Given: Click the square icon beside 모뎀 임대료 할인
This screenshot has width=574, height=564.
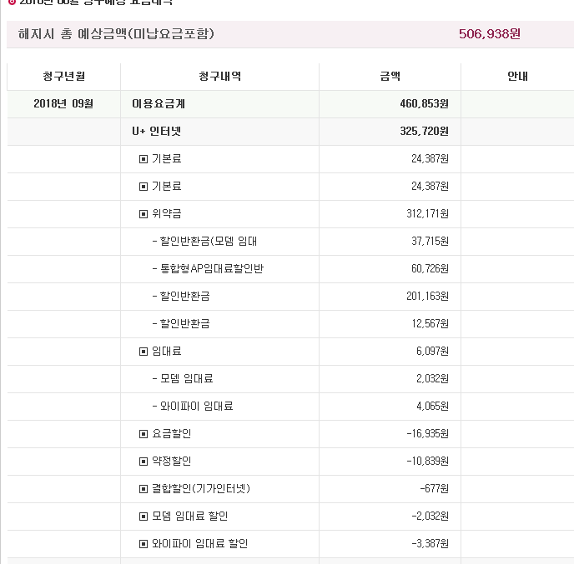Looking at the screenshot, I should click(143, 517).
